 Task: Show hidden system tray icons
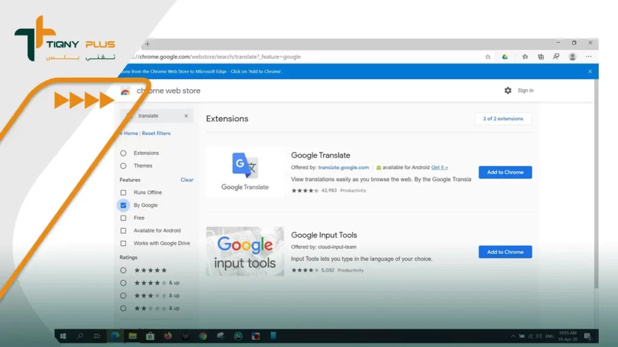[513, 336]
